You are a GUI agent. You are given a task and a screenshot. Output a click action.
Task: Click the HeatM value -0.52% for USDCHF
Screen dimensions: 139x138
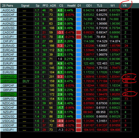point(69,125)
